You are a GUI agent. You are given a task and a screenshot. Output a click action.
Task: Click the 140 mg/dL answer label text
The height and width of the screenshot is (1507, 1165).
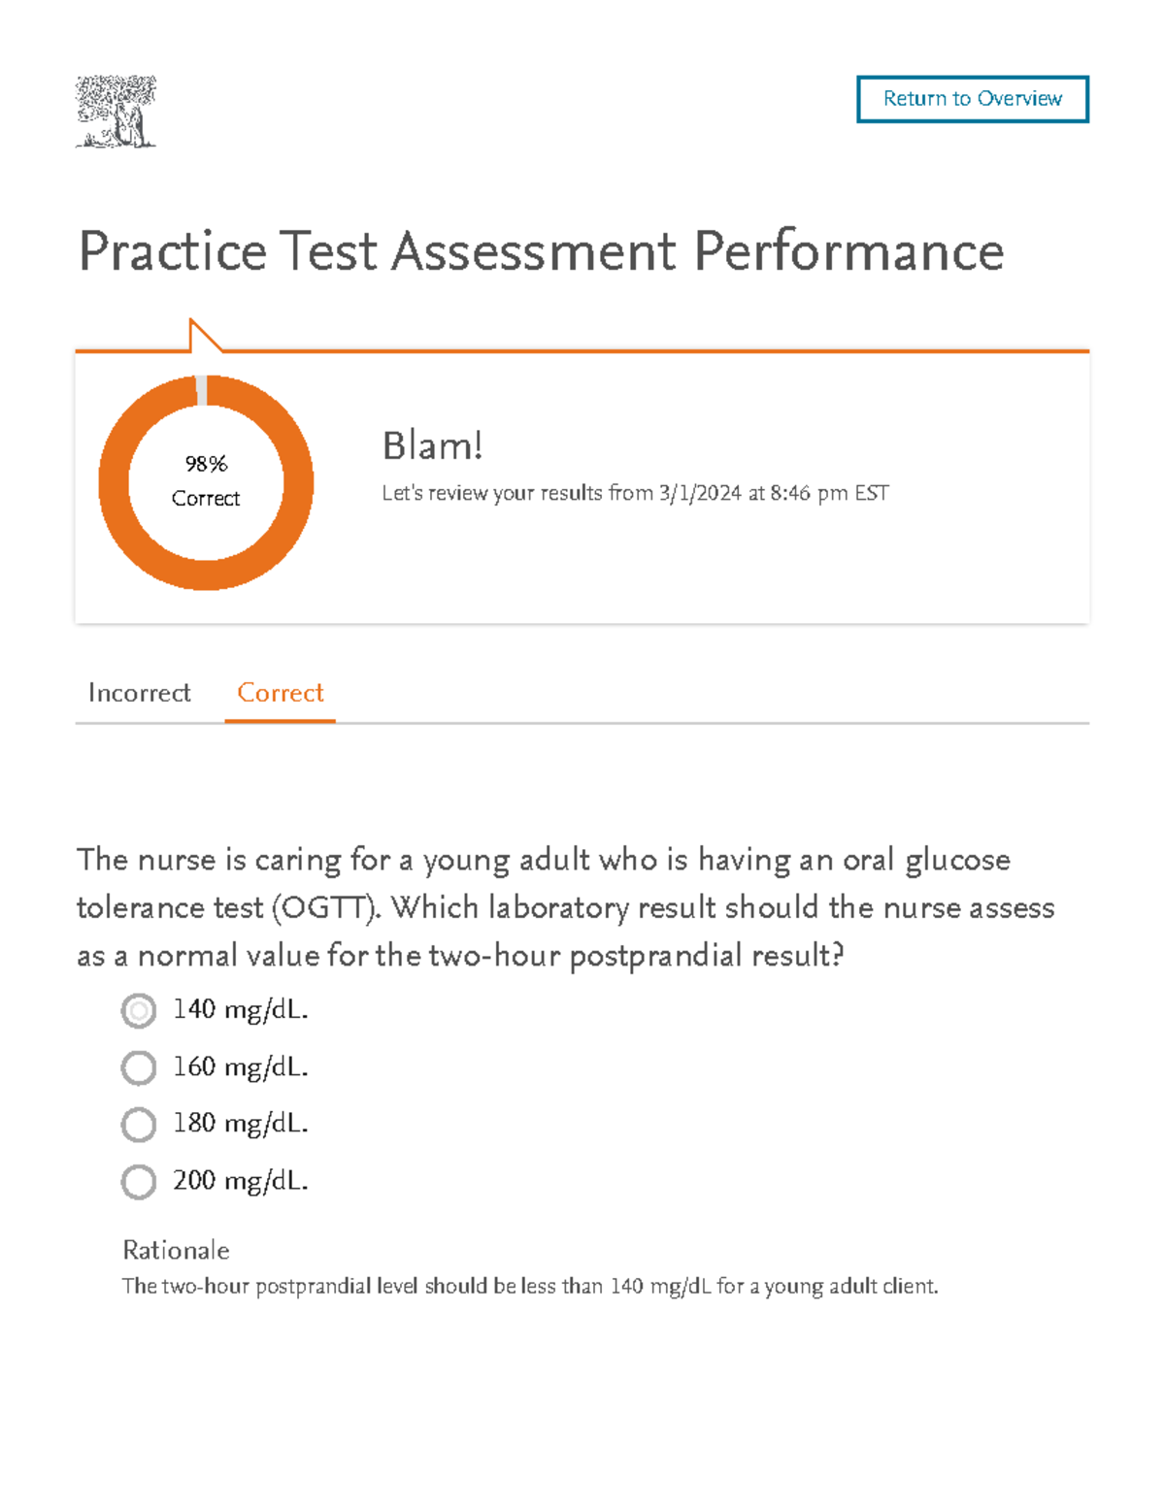[x=240, y=1010]
